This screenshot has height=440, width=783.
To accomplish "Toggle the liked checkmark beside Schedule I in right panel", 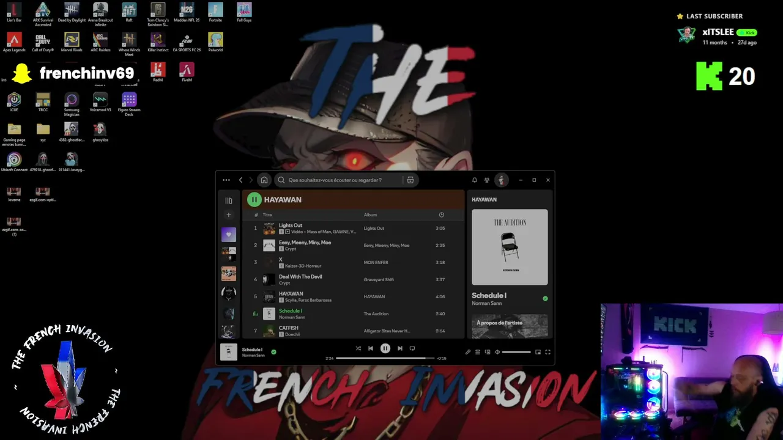I will click(x=545, y=299).
